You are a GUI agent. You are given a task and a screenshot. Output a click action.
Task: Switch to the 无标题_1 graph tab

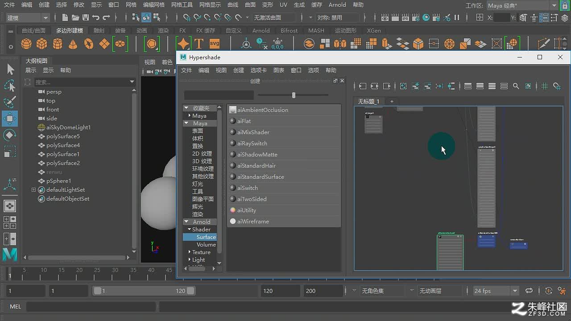[x=368, y=101]
